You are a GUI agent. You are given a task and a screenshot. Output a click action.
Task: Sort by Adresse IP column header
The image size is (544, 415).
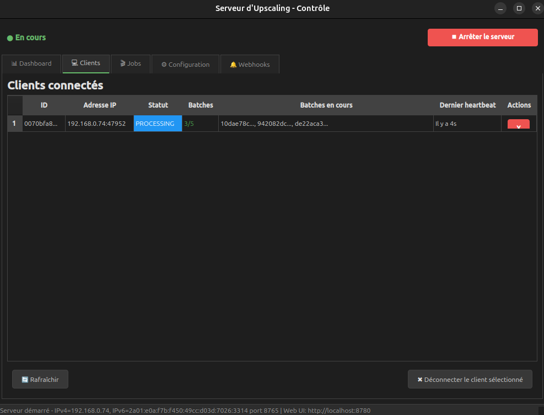(100, 105)
